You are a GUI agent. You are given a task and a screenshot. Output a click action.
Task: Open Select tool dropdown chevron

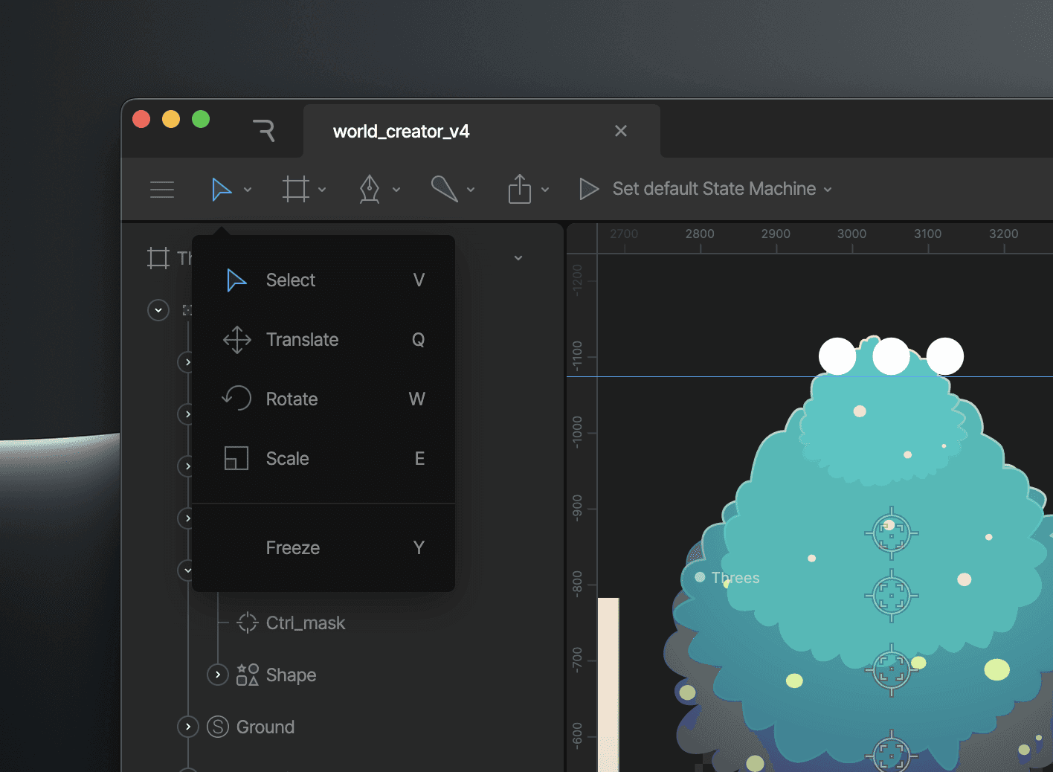248,190
